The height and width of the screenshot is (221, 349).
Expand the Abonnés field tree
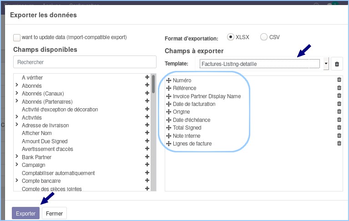tap(17, 85)
